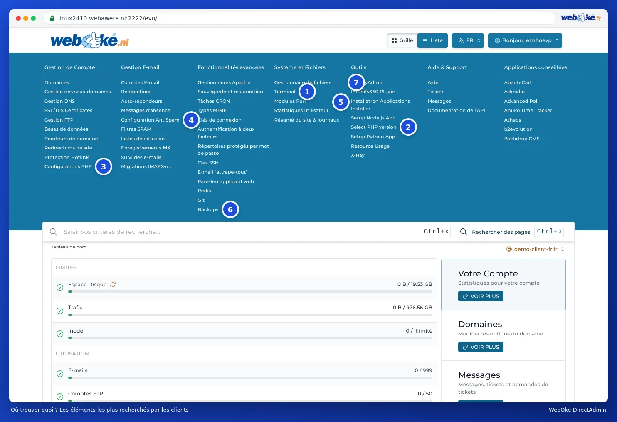
Task: Click the Espace Disque usage bar
Action: click(250, 292)
